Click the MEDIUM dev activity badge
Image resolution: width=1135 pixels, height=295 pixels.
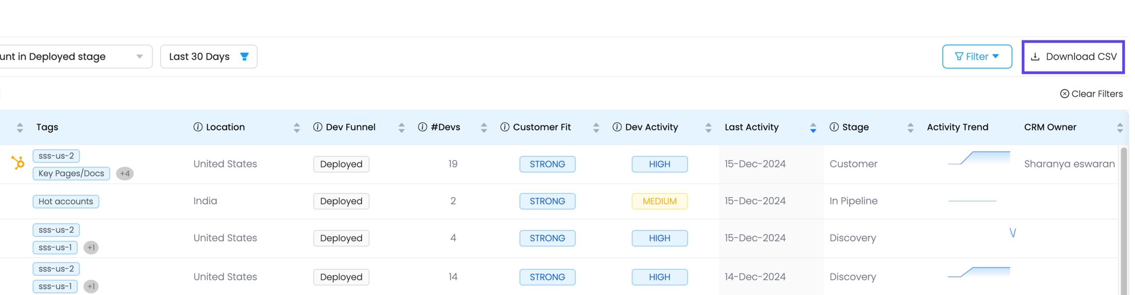pyautogui.click(x=659, y=201)
